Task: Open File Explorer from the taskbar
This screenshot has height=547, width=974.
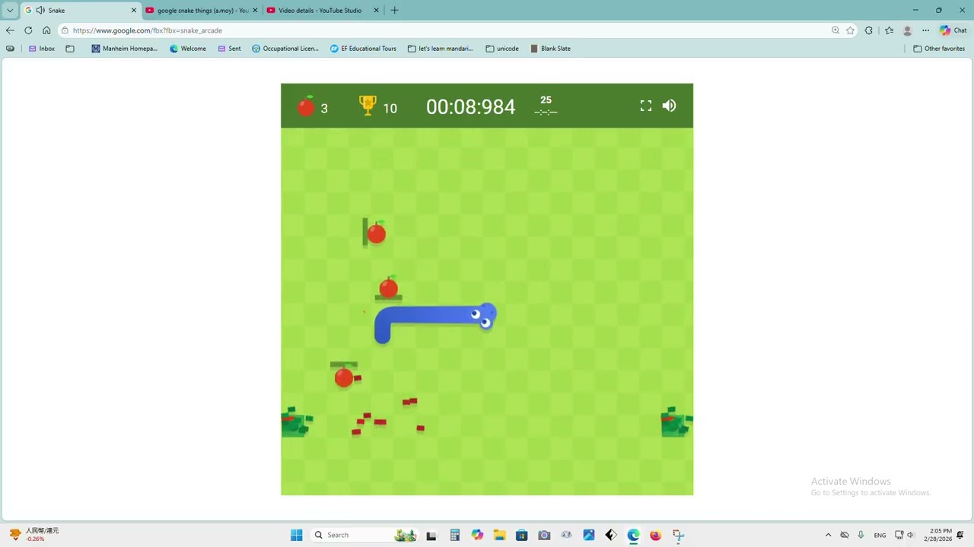Action: (x=499, y=535)
